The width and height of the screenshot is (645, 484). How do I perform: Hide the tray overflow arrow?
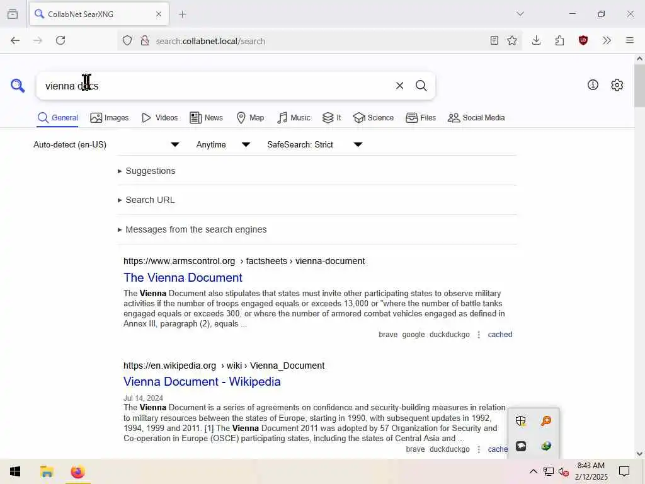point(533,471)
